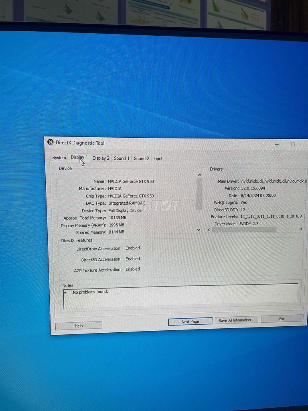Click Drivers list scroll left arrow
This screenshot has height=411, width=308.
pyautogui.click(x=209, y=230)
